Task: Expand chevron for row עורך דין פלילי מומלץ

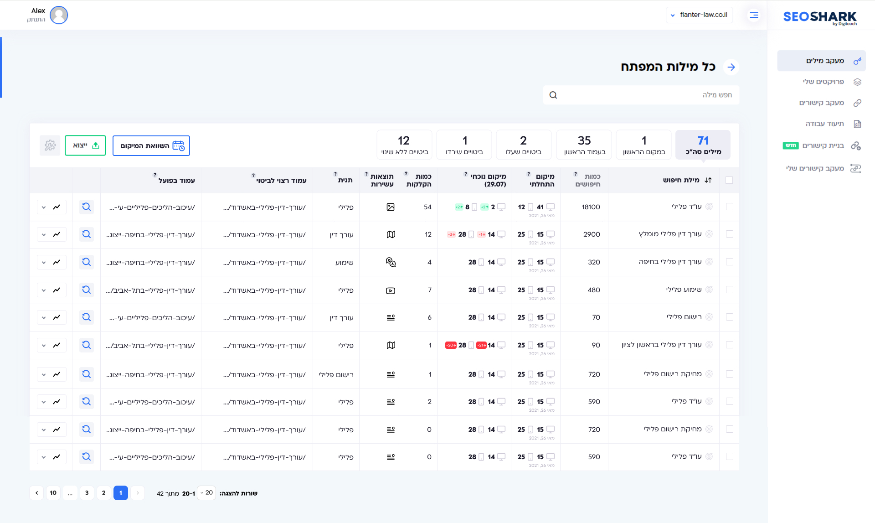Action: coord(44,234)
